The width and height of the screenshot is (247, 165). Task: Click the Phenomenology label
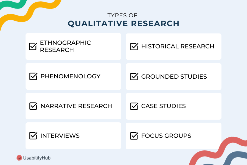point(70,76)
